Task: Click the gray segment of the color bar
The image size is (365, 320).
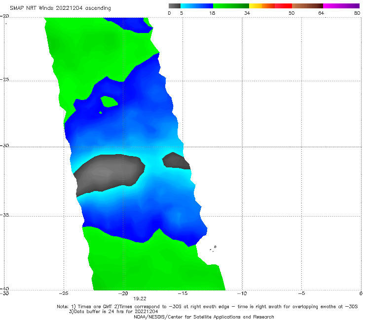Action: (x=175, y=6)
